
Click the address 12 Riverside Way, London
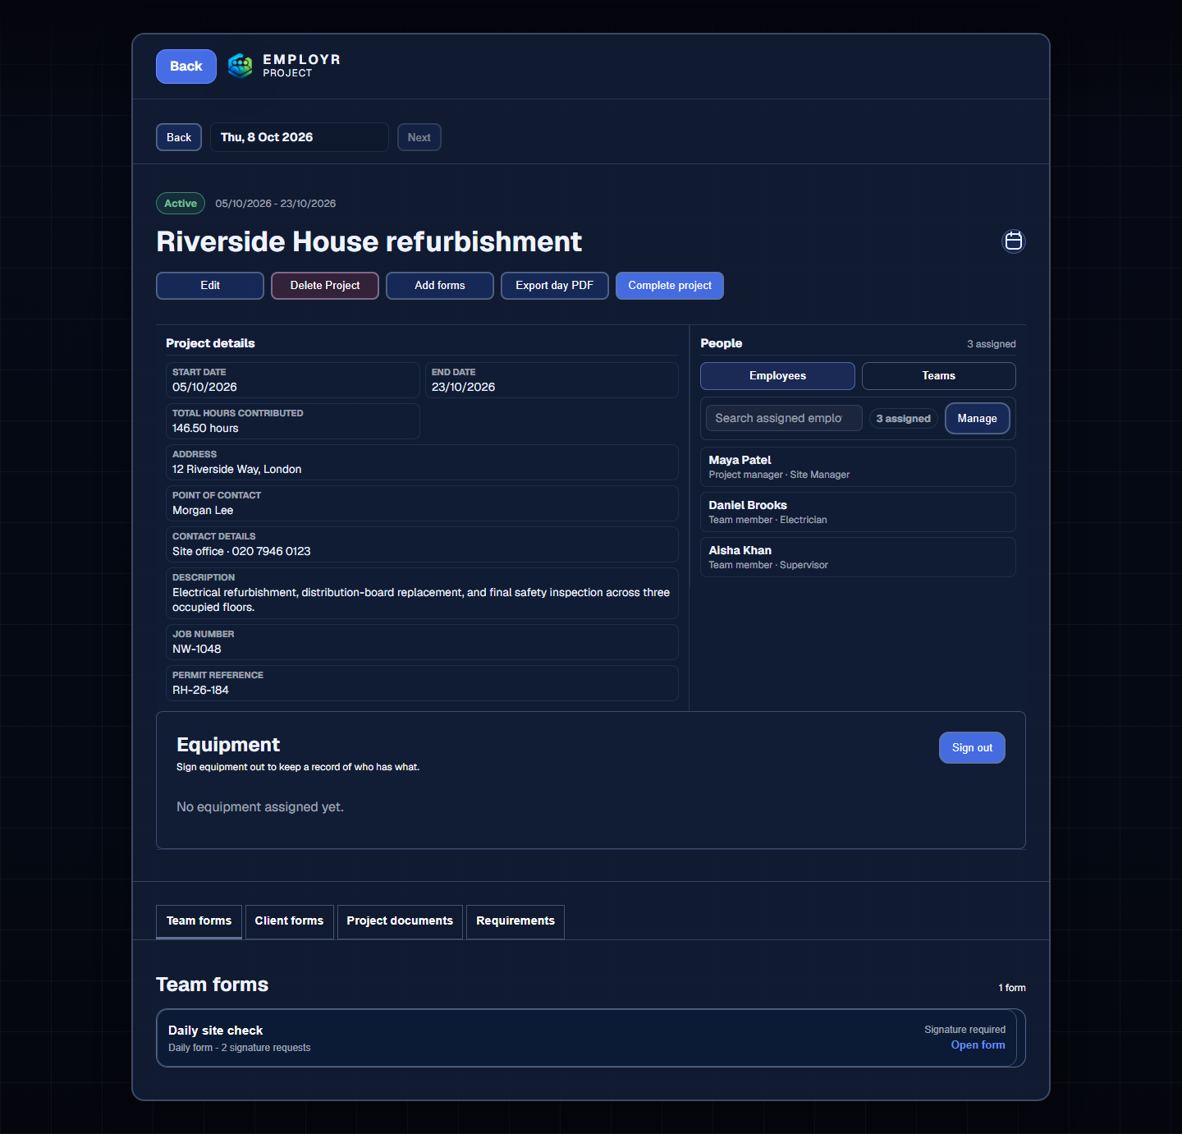tap(237, 469)
